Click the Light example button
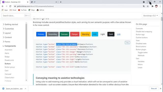This screenshot has height=92, width=163. (103, 34)
